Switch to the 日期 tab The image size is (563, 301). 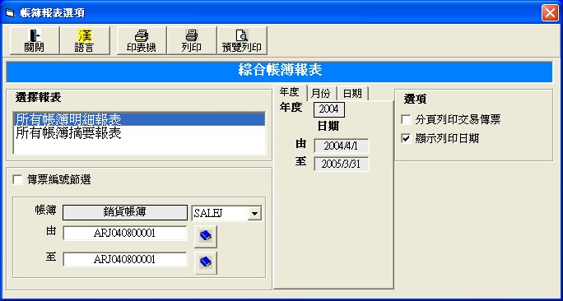352,94
